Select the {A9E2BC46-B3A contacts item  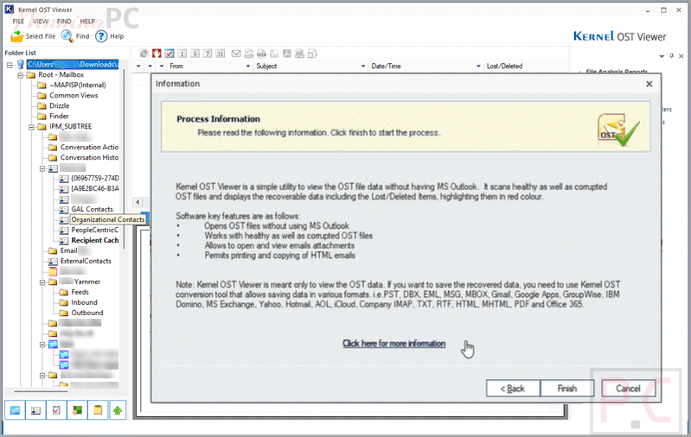pyautogui.click(x=95, y=188)
